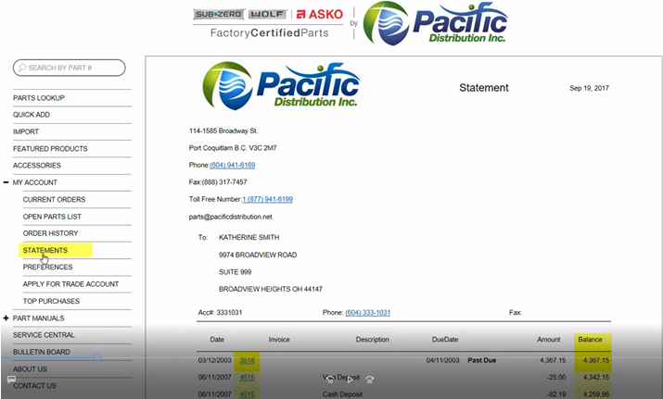Click Part Manuals label
The image size is (663, 399).
pos(38,318)
